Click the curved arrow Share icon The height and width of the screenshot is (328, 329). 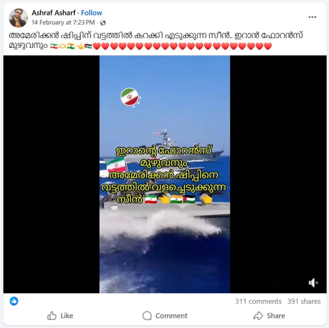coord(258,316)
